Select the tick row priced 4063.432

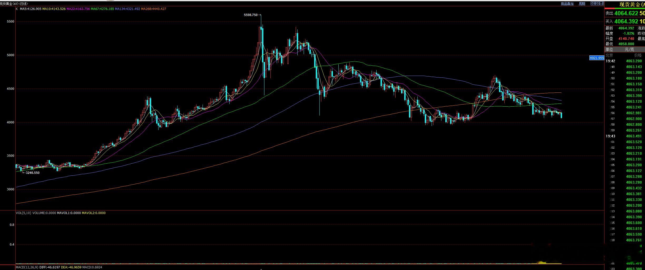[x=624, y=188]
